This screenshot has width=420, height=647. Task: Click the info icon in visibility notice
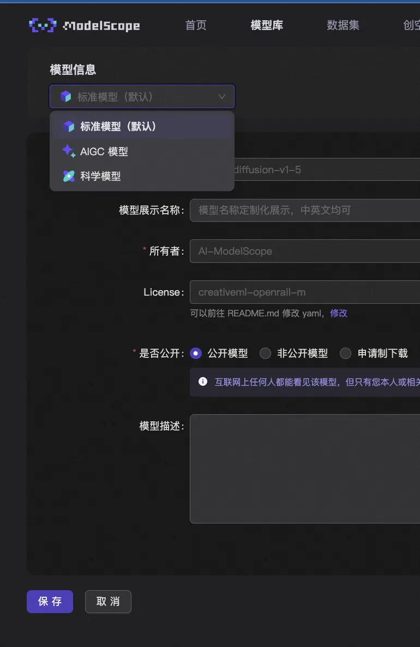click(202, 381)
